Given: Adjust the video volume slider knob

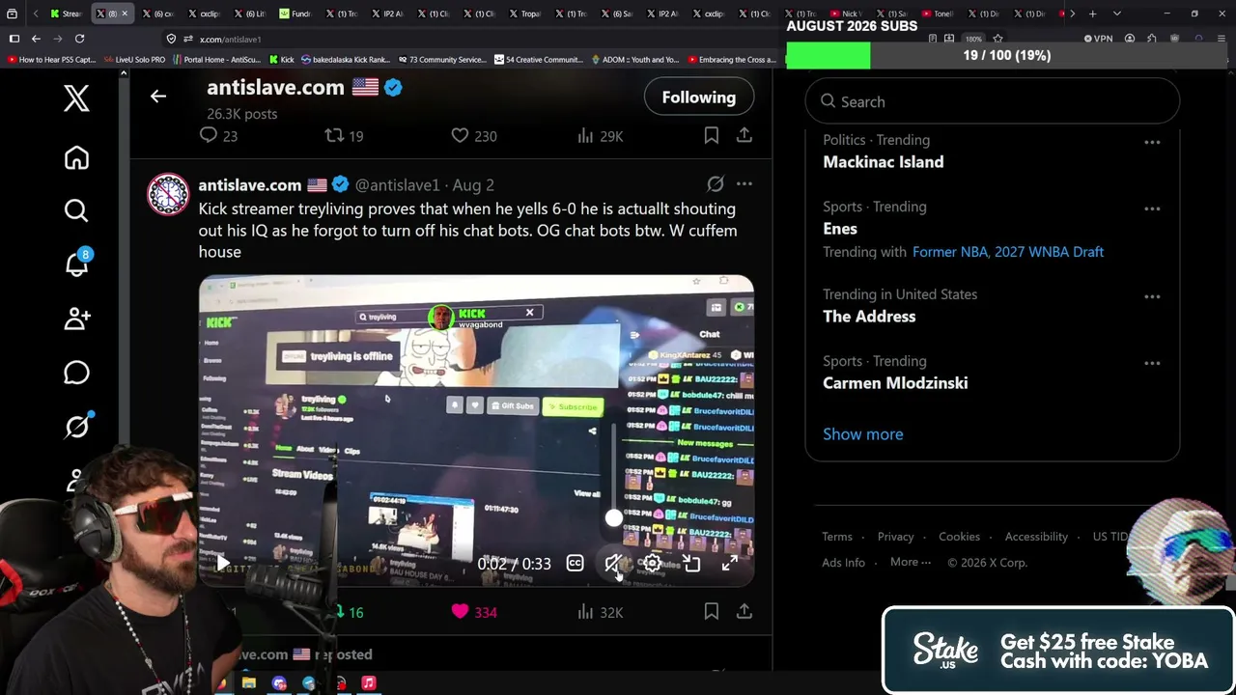Looking at the screenshot, I should [x=613, y=518].
